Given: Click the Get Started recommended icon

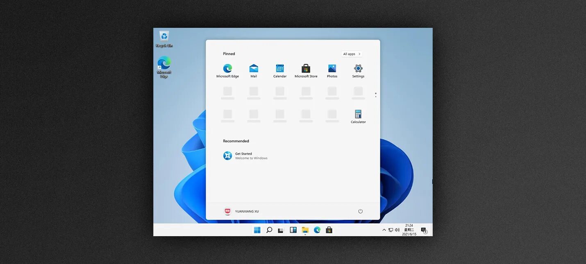Looking at the screenshot, I should tap(227, 156).
